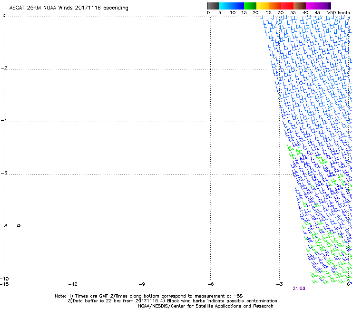The image size is (352, 309).
Task: Click the latitude axis label '-10'
Action: [4, 279]
